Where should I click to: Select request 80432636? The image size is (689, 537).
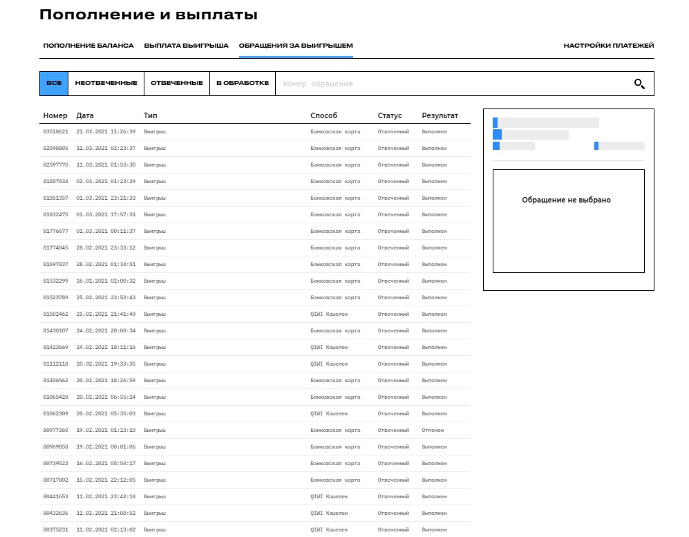[x=255, y=514]
